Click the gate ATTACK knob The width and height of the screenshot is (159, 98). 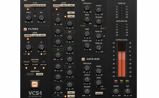pos(87,79)
